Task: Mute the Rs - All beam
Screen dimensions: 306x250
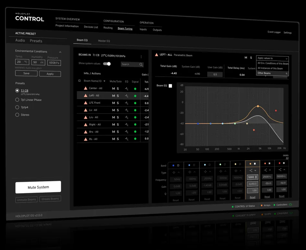Action: [x=113, y=139]
